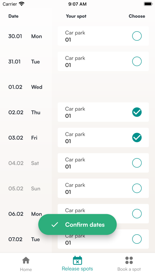Tap the Book a spot grid icon
The image size is (155, 275).
pos(129,260)
